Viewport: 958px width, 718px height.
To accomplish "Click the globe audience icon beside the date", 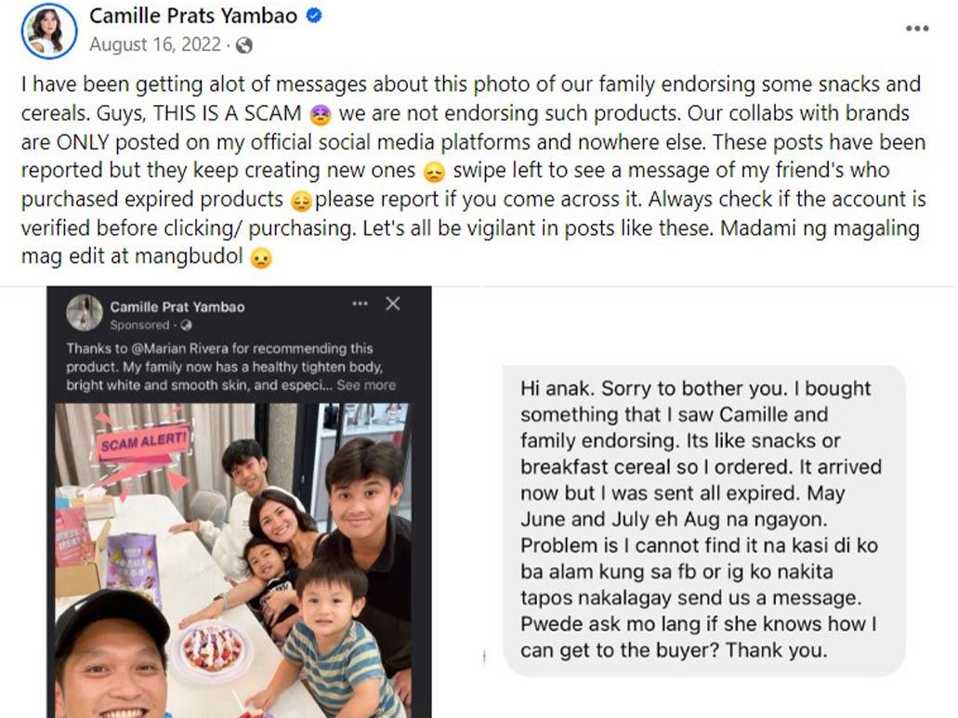I will (244, 45).
